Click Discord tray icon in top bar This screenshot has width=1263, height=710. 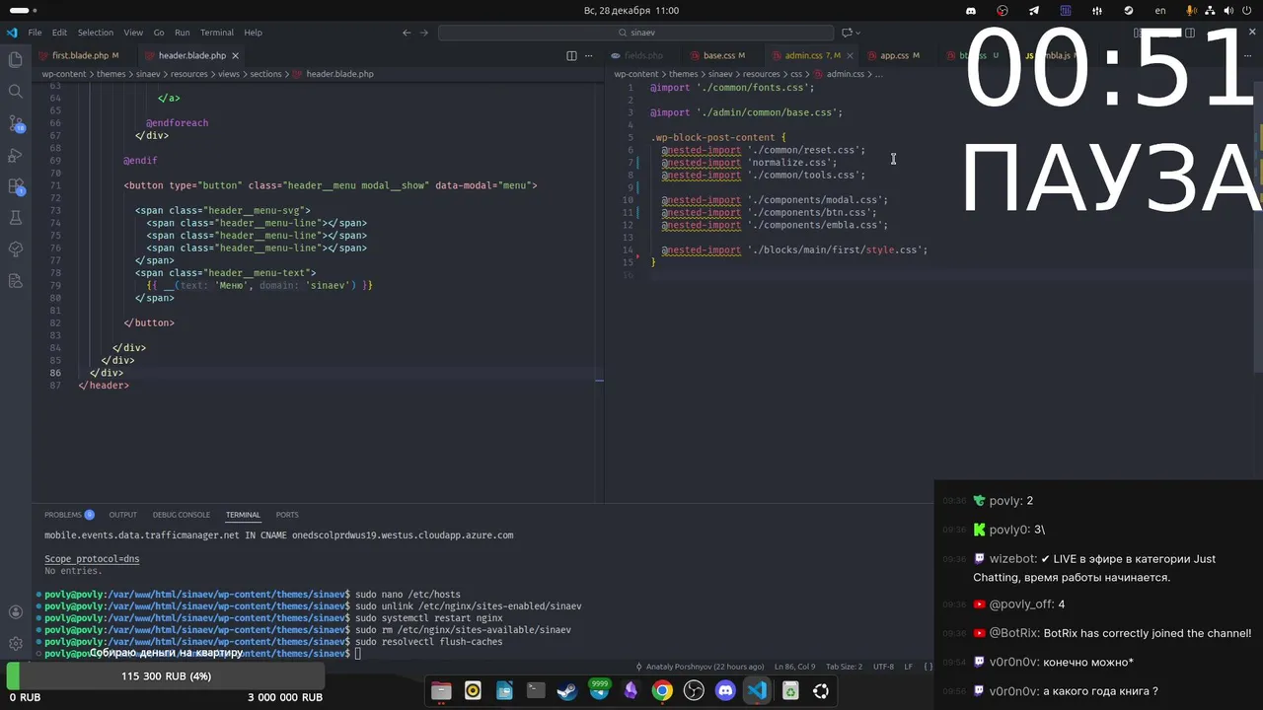[971, 10]
